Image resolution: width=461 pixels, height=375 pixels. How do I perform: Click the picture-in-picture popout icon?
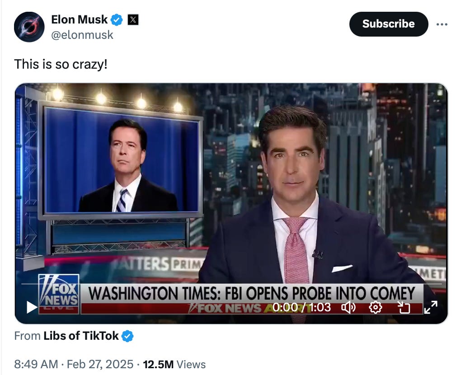coord(403,307)
